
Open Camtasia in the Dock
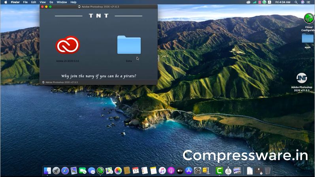tap(219, 171)
